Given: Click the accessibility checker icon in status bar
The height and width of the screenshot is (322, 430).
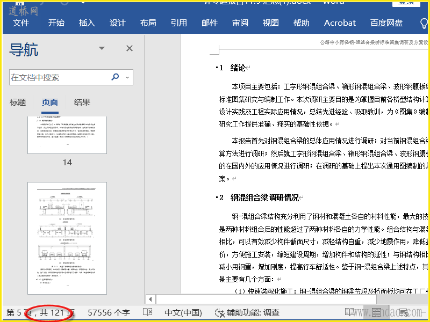Looking at the screenshot, I should [x=219, y=312].
